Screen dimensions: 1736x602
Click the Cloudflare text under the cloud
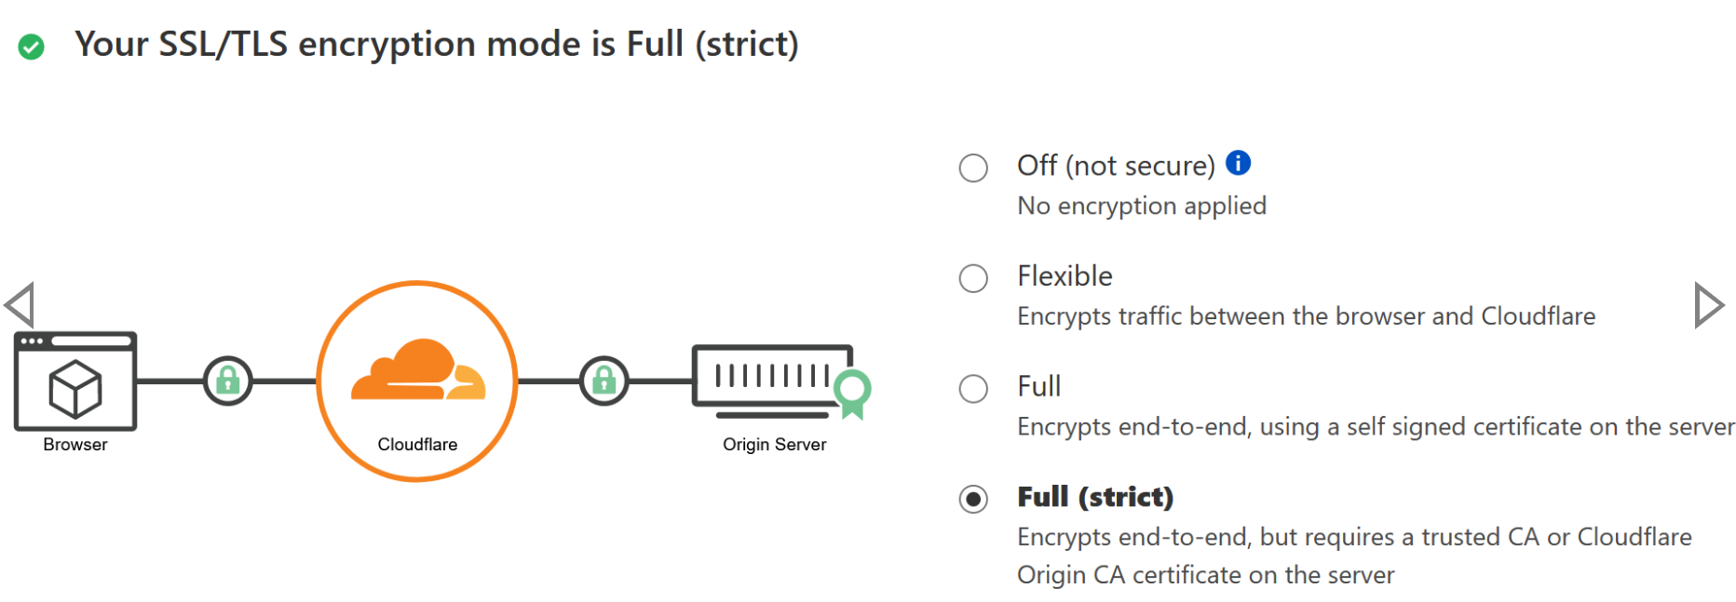click(417, 445)
